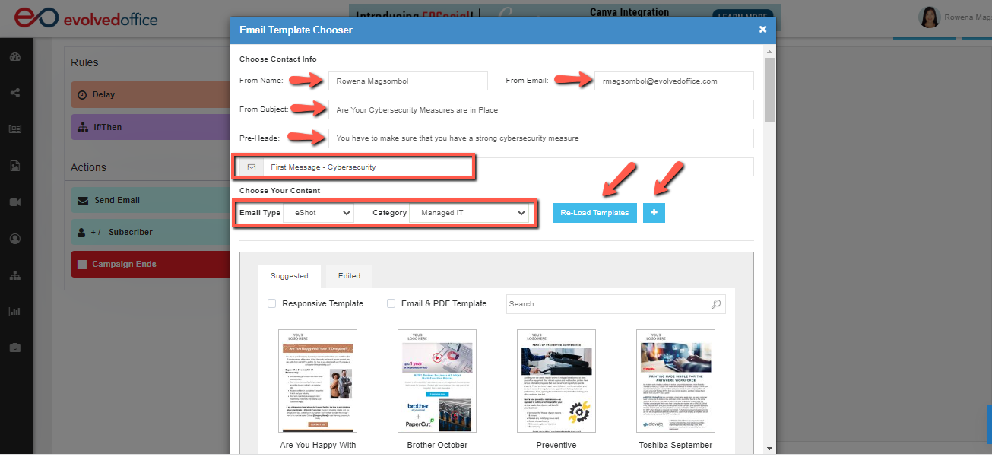This screenshot has height=457, width=992.
Task: Click the plus add template button
Action: coord(654,213)
